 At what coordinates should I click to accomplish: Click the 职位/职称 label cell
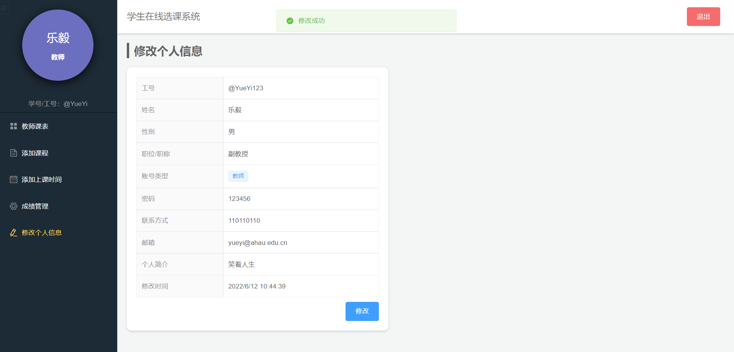click(x=180, y=154)
